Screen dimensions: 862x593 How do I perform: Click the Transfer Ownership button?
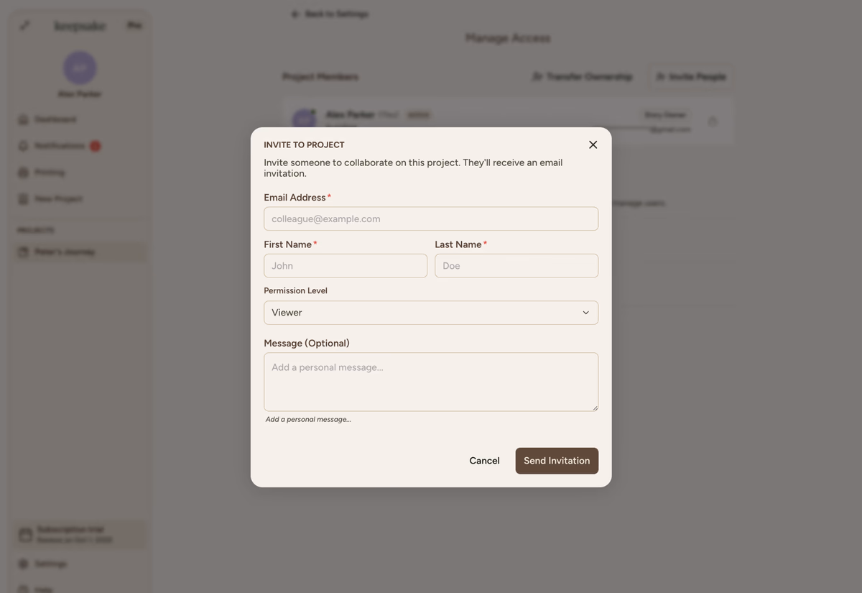(x=582, y=77)
